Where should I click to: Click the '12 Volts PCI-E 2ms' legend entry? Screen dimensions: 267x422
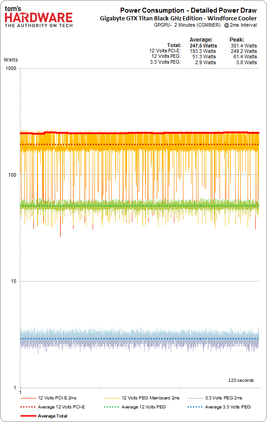click(48, 398)
